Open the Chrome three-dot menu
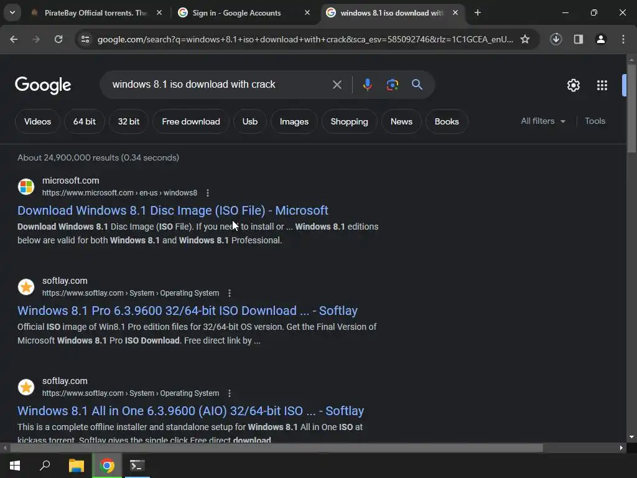 point(623,39)
